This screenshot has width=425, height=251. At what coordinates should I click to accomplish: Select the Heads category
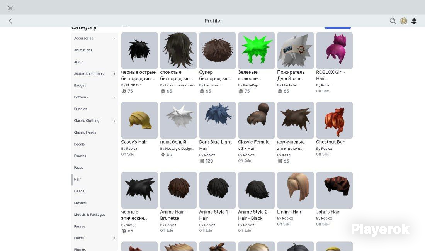tap(79, 191)
